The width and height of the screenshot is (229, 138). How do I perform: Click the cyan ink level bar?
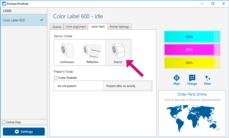tap(192, 37)
